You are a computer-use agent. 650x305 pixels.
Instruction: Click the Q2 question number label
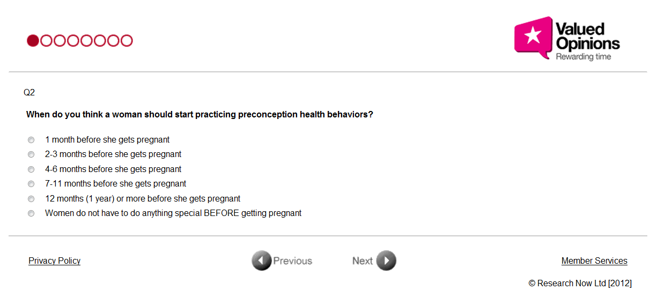point(29,93)
